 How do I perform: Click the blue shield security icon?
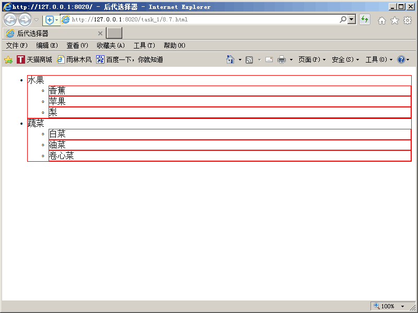pyautogui.click(x=49, y=20)
